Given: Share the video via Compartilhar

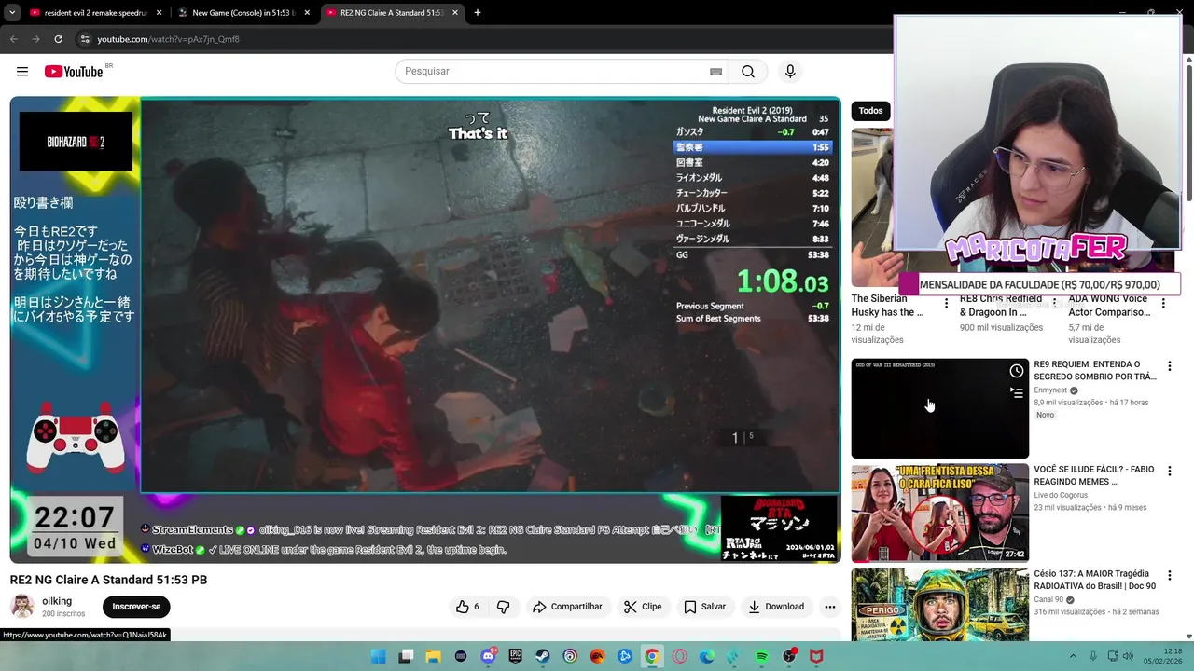Looking at the screenshot, I should coord(567,607).
